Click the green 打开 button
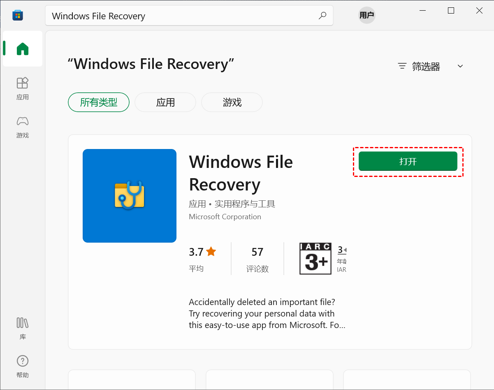The width and height of the screenshot is (494, 390). [408, 161]
